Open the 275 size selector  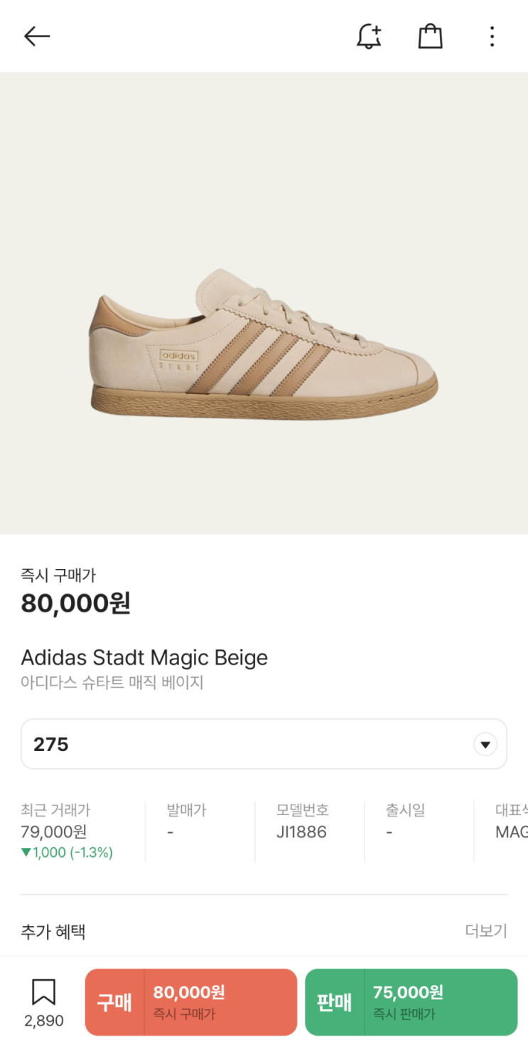click(x=264, y=744)
